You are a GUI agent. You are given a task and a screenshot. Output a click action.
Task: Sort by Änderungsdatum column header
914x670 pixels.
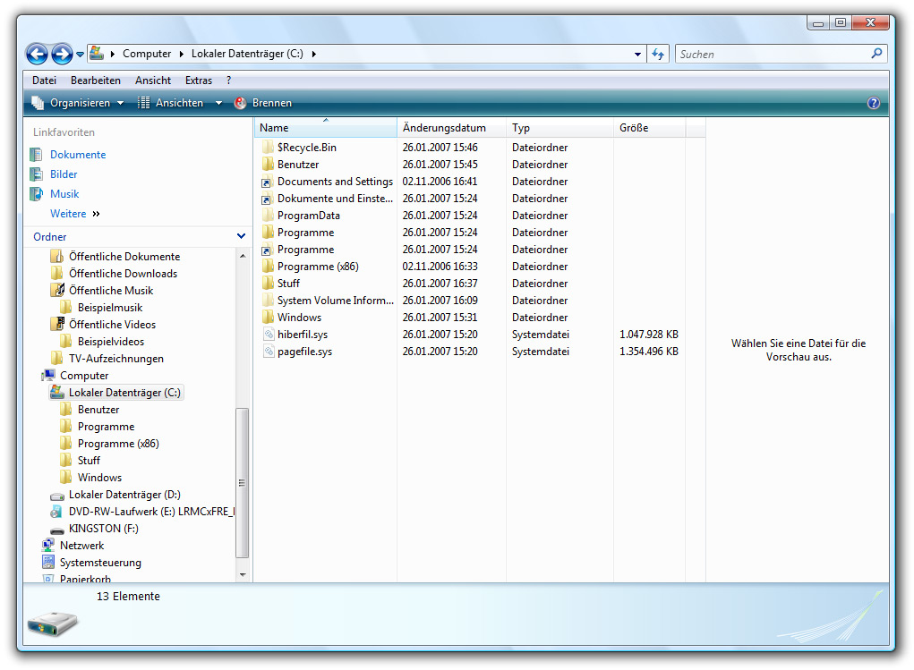click(x=444, y=128)
